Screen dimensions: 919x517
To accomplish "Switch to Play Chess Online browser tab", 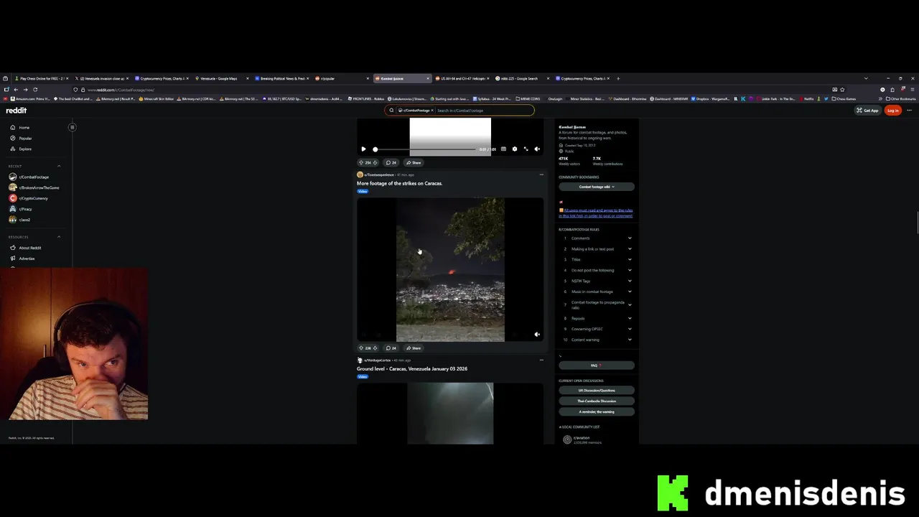I will (x=42, y=78).
